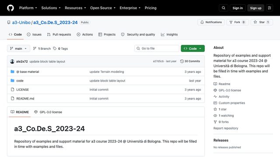Screen dimensions: 280x157
Task: Click the search magnifier icon in header
Action: coord(224,8)
